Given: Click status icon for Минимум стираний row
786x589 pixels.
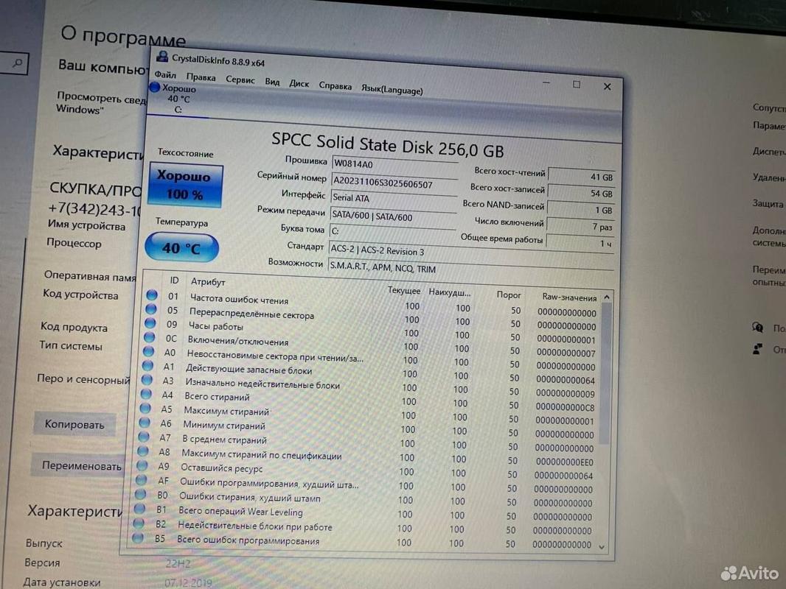Looking at the screenshot, I should click(x=145, y=422).
